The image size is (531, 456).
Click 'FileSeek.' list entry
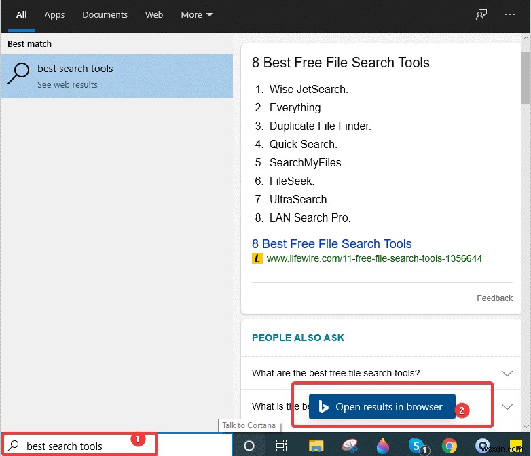(x=292, y=181)
